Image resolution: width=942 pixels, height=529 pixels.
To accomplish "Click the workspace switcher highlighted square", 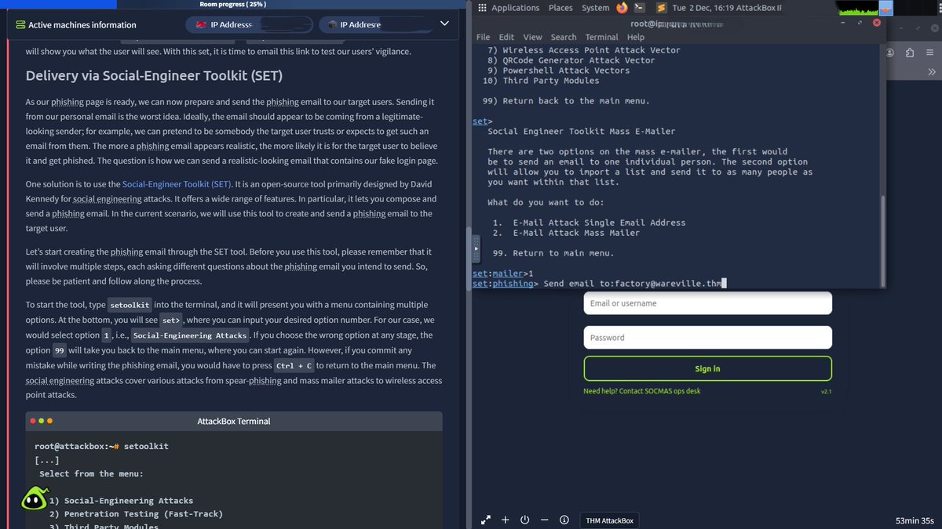I will click(x=885, y=9).
